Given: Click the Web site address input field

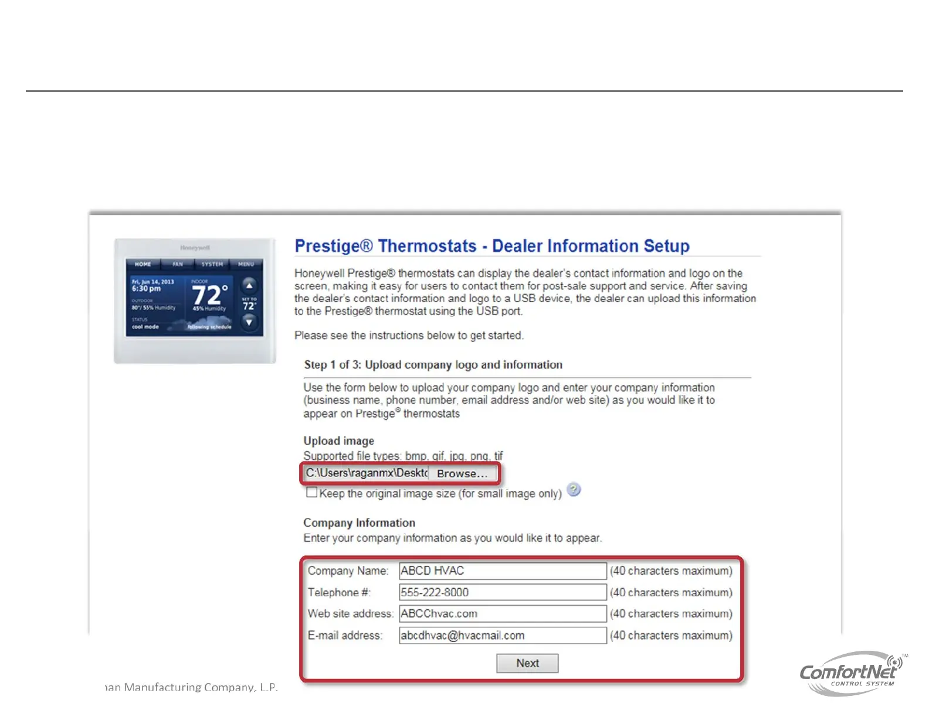Looking at the screenshot, I should (503, 614).
